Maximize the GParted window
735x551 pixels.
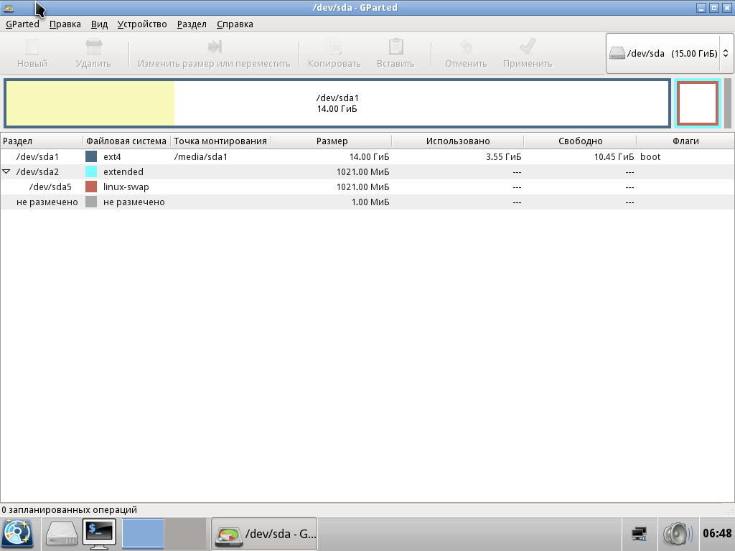(714, 7)
